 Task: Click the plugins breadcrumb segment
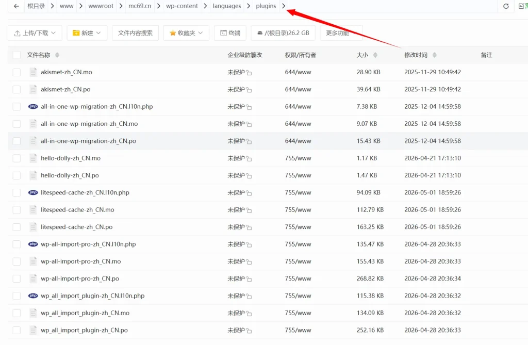[266, 6]
